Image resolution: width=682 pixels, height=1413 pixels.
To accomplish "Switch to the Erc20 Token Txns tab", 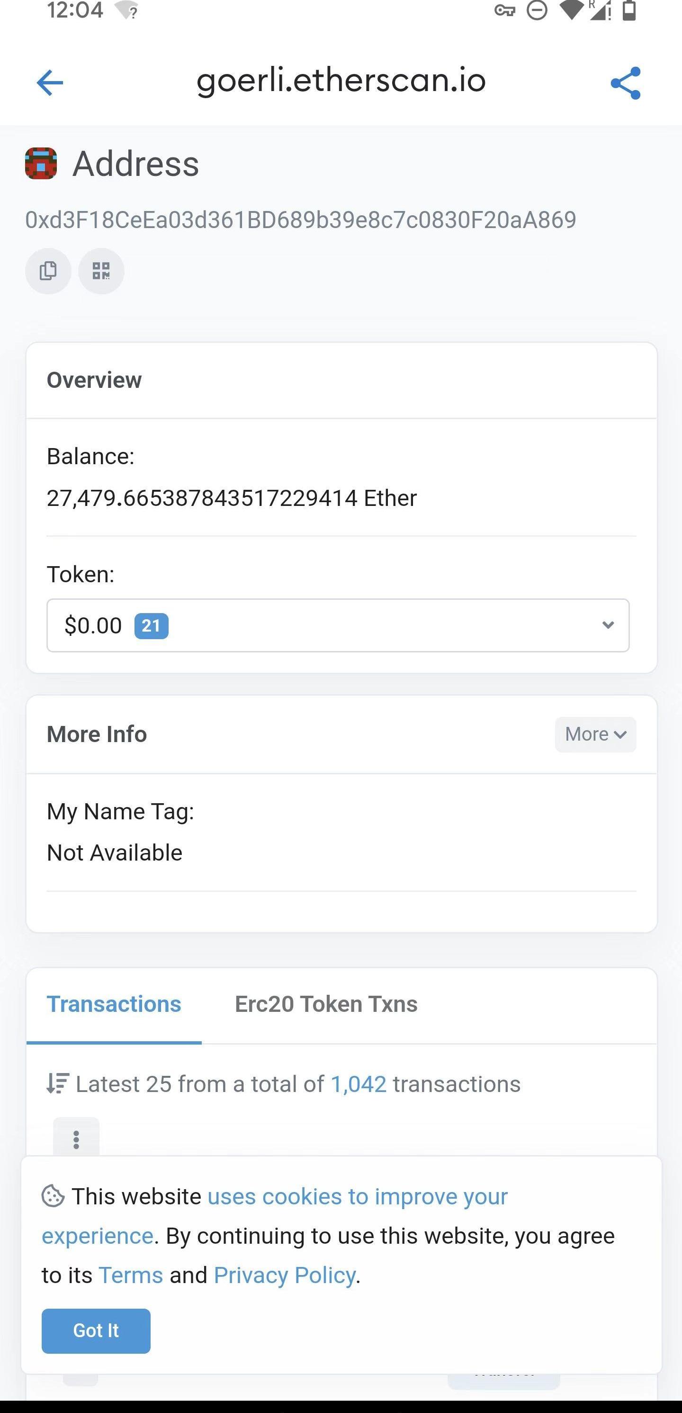I will [326, 1004].
